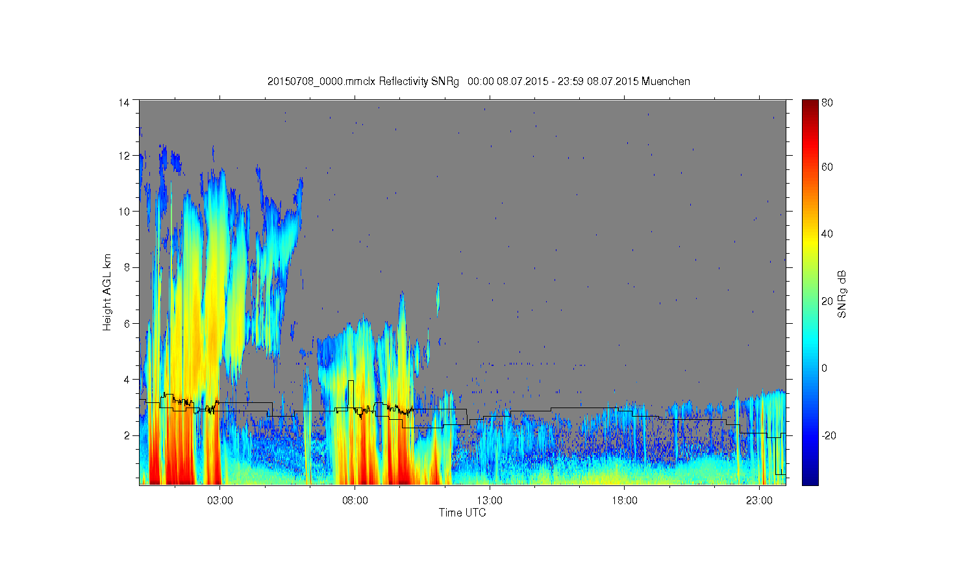Image resolution: width=974 pixels, height=584 pixels.
Task: Click the height axis label 14
Action: click(124, 103)
